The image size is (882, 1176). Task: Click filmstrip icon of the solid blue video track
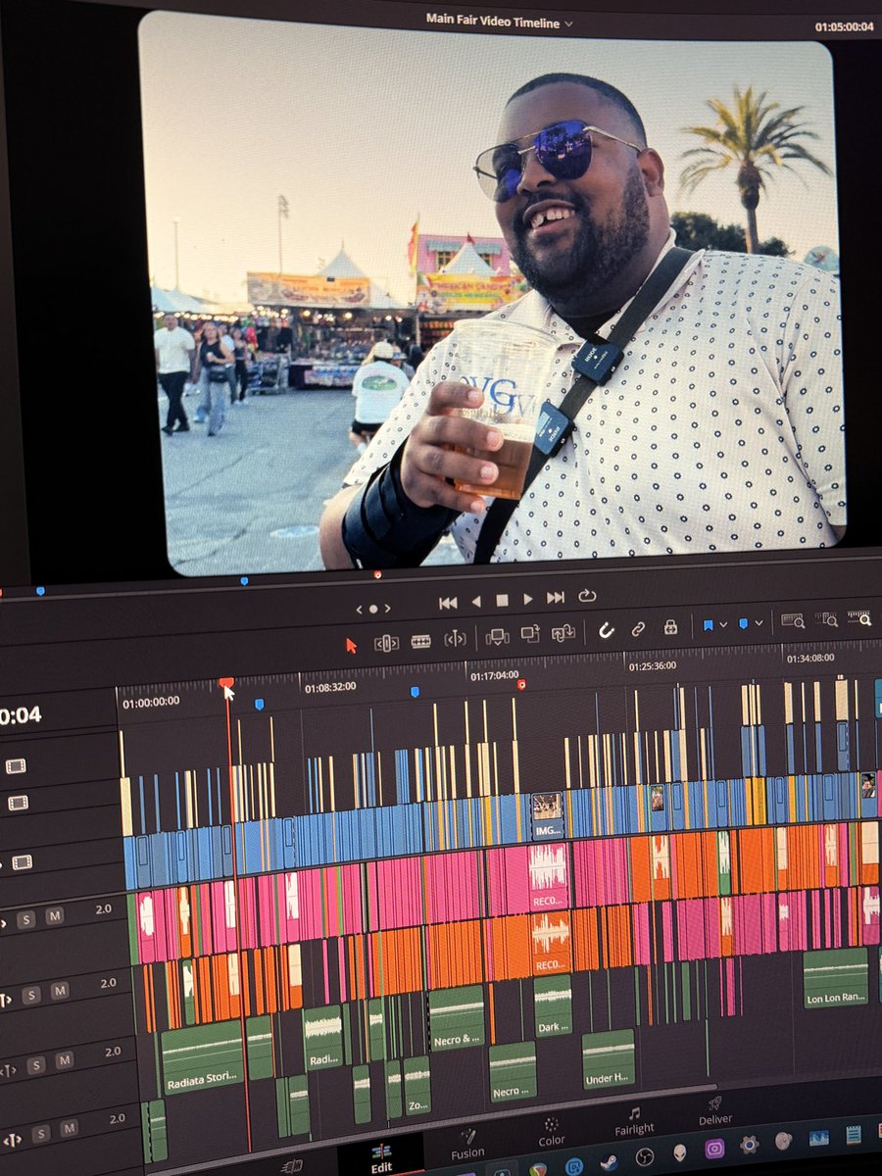[22, 862]
